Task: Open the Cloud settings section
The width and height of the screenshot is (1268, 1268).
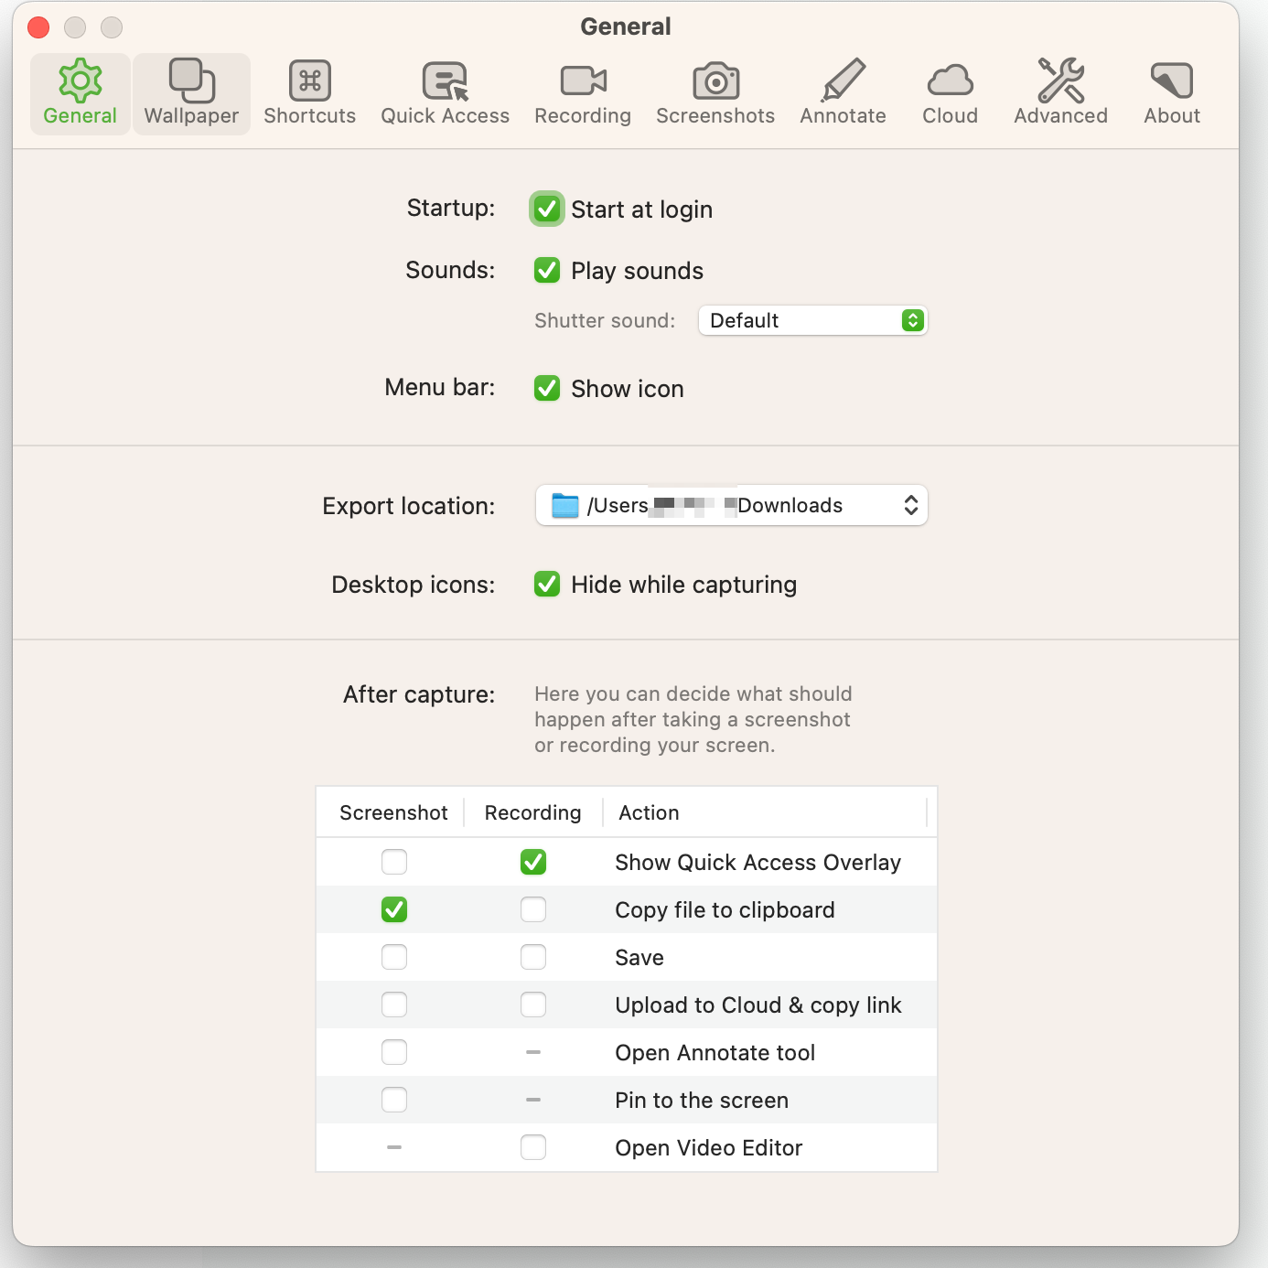Action: (x=950, y=91)
